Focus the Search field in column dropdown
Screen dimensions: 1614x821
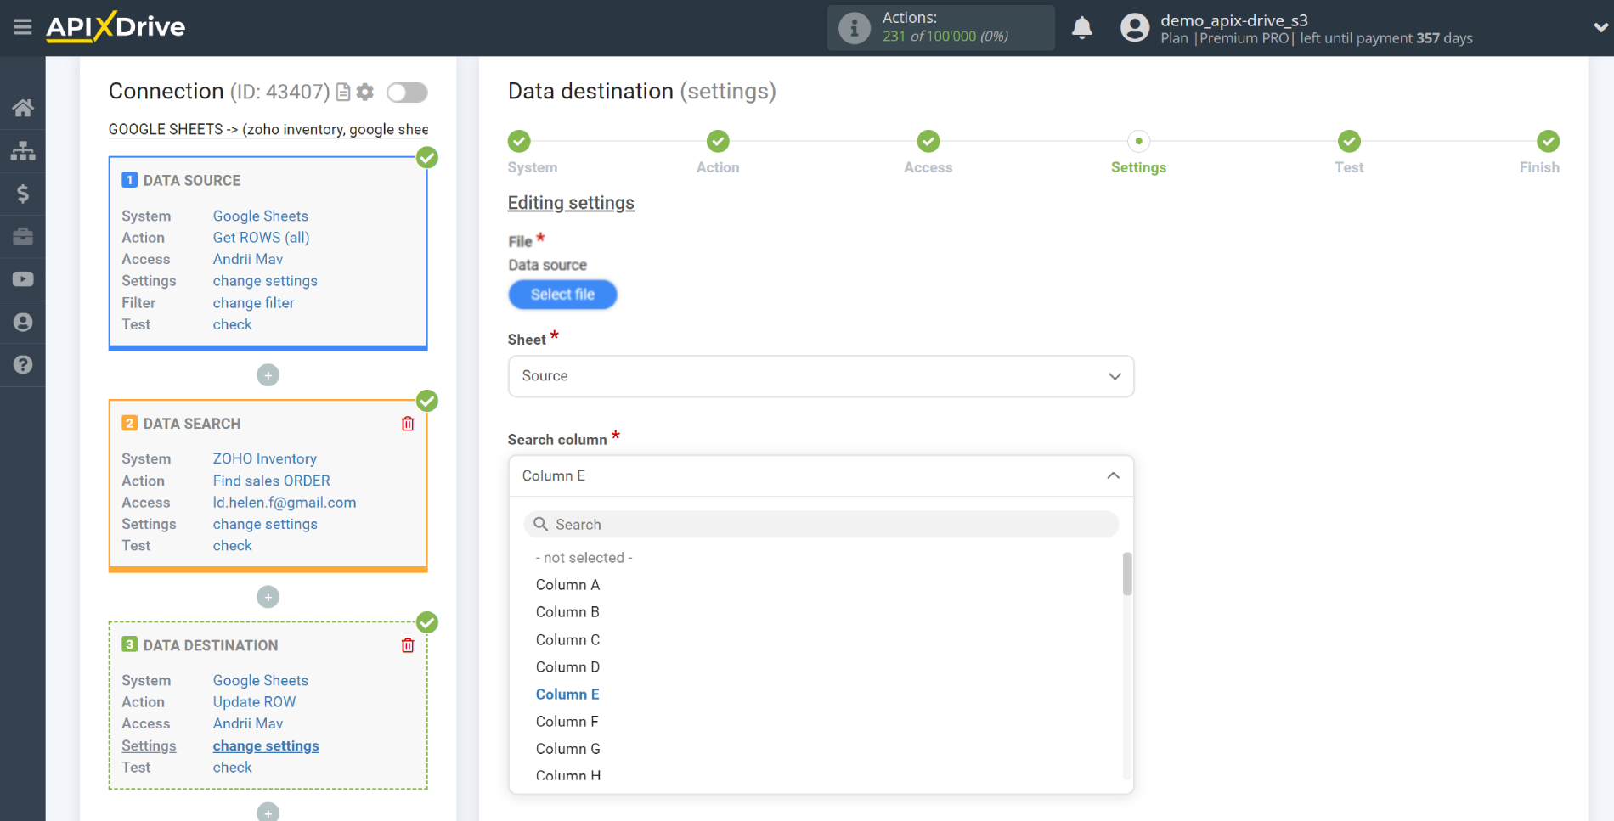click(x=821, y=525)
